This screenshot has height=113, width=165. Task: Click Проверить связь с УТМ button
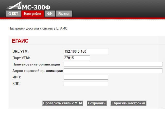[x=62, y=103]
